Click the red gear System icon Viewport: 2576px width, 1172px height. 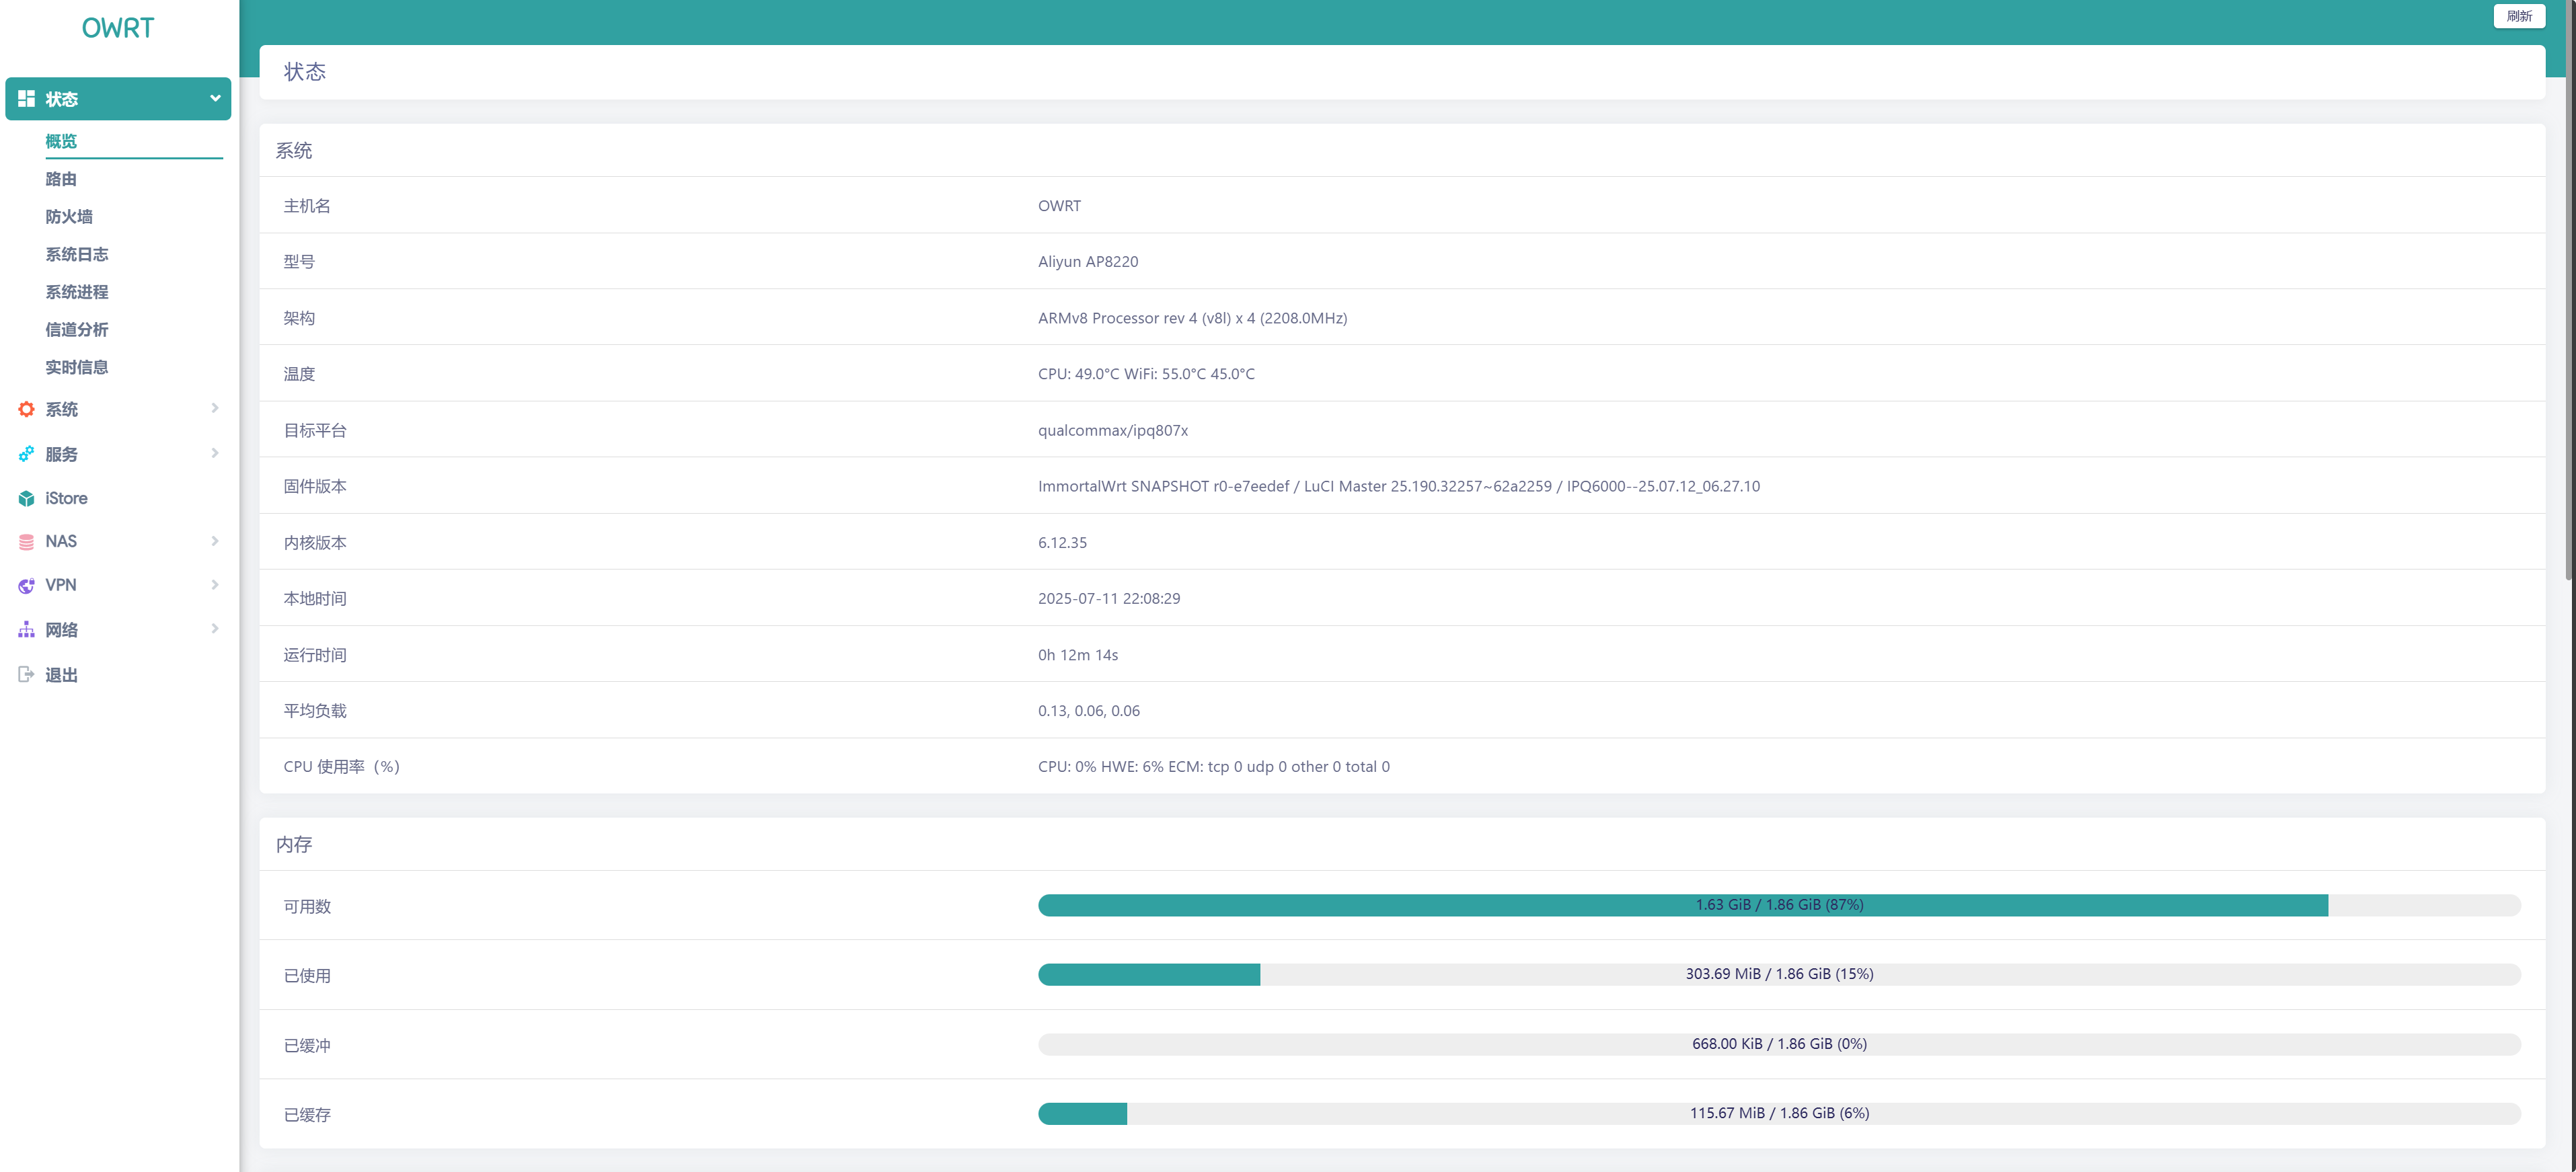tap(26, 409)
